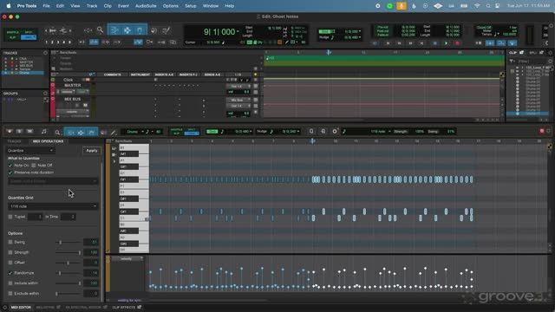The height and width of the screenshot is (312, 555).
Task: Select the Pencil tool in top toolbar
Action: coord(166,31)
